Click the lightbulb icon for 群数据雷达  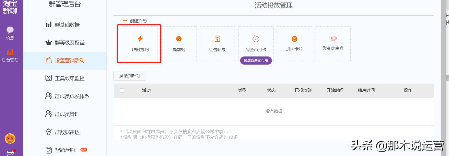pyautogui.click(x=49, y=132)
